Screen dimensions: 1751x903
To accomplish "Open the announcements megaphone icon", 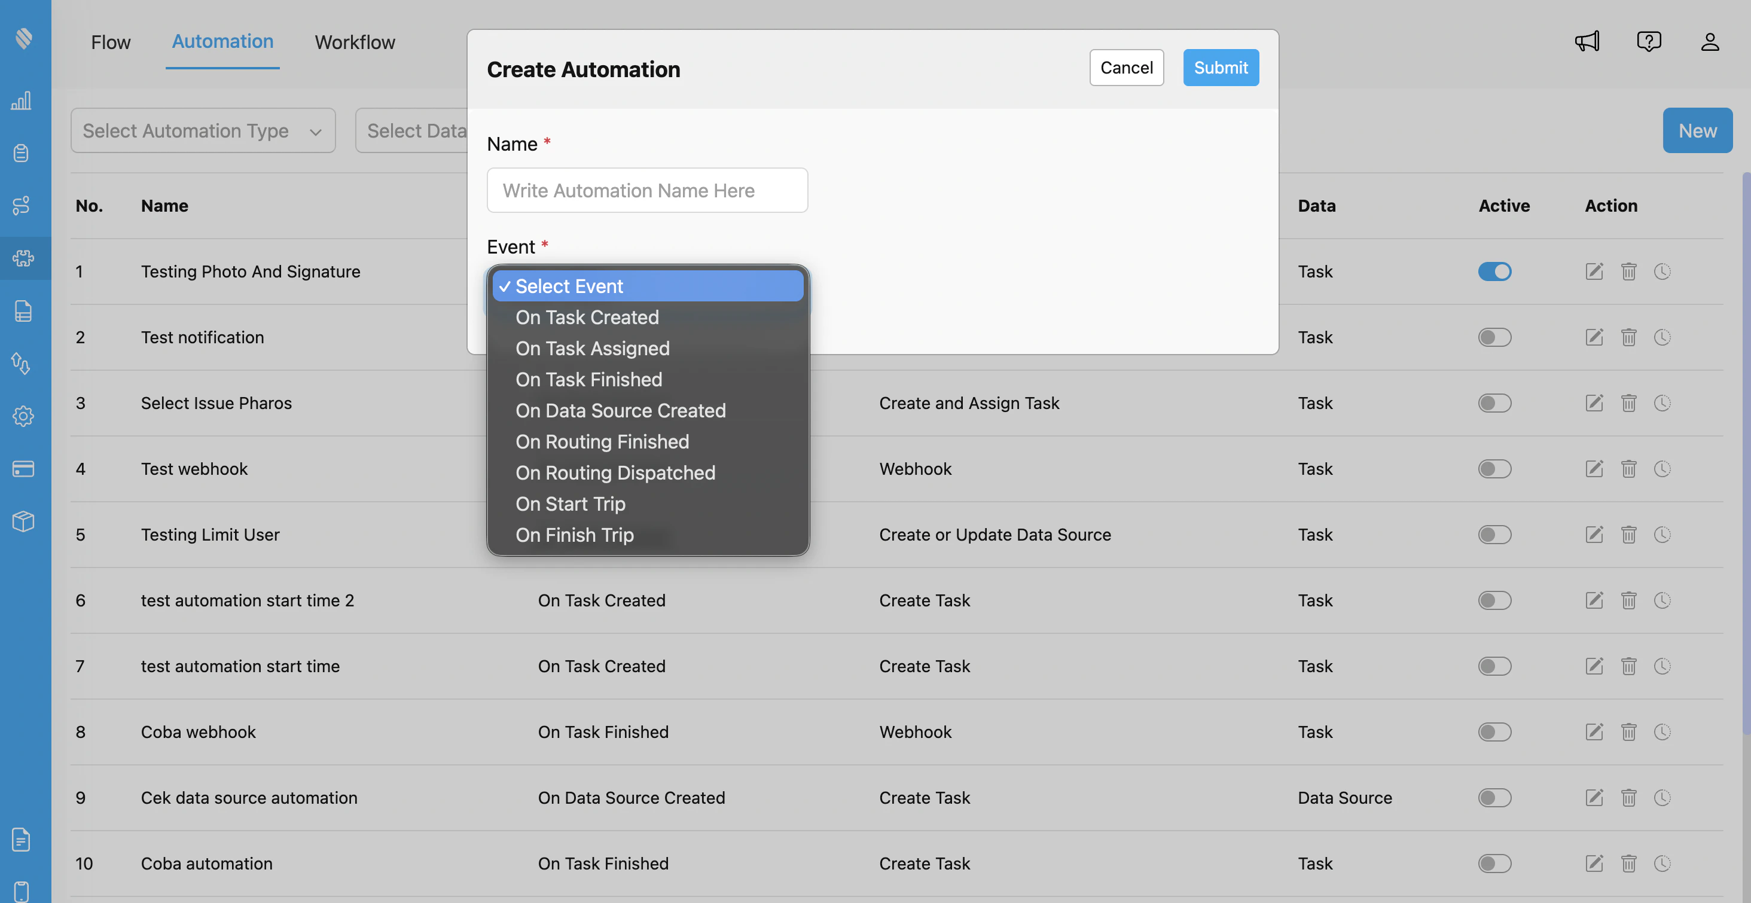I will tap(1587, 41).
